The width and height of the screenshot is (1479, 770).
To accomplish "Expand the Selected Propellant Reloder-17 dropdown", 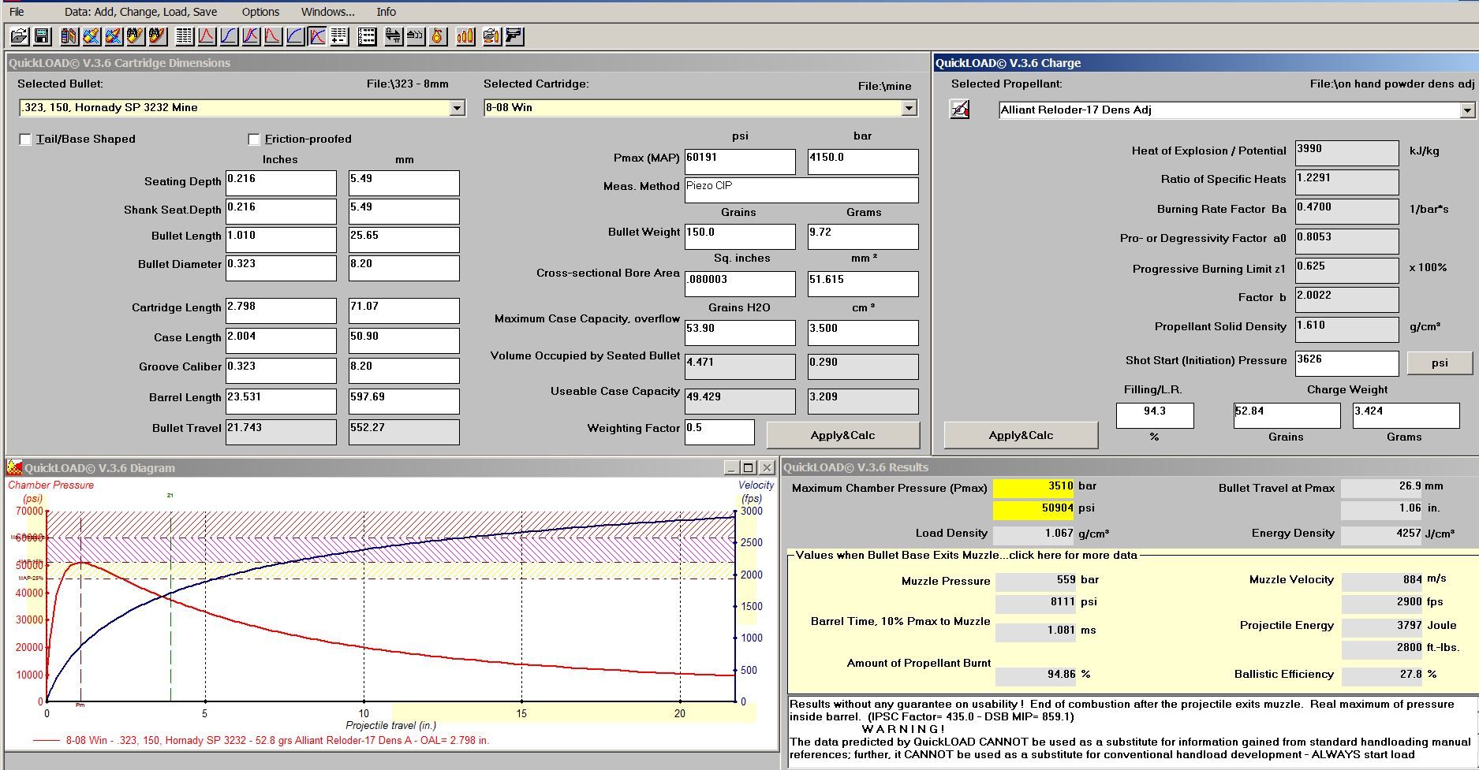I will (1466, 110).
